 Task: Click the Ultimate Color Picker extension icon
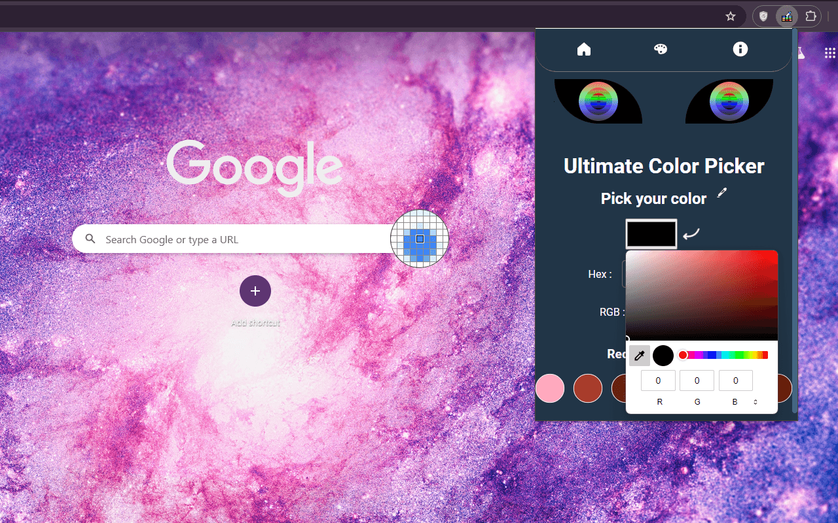point(787,16)
